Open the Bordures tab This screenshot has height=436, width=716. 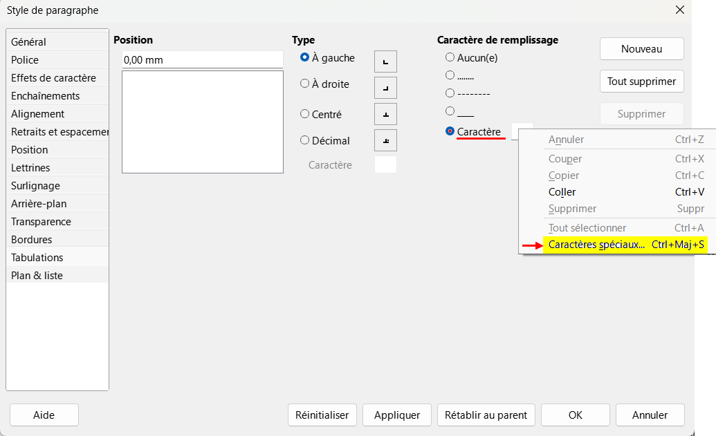click(57, 240)
